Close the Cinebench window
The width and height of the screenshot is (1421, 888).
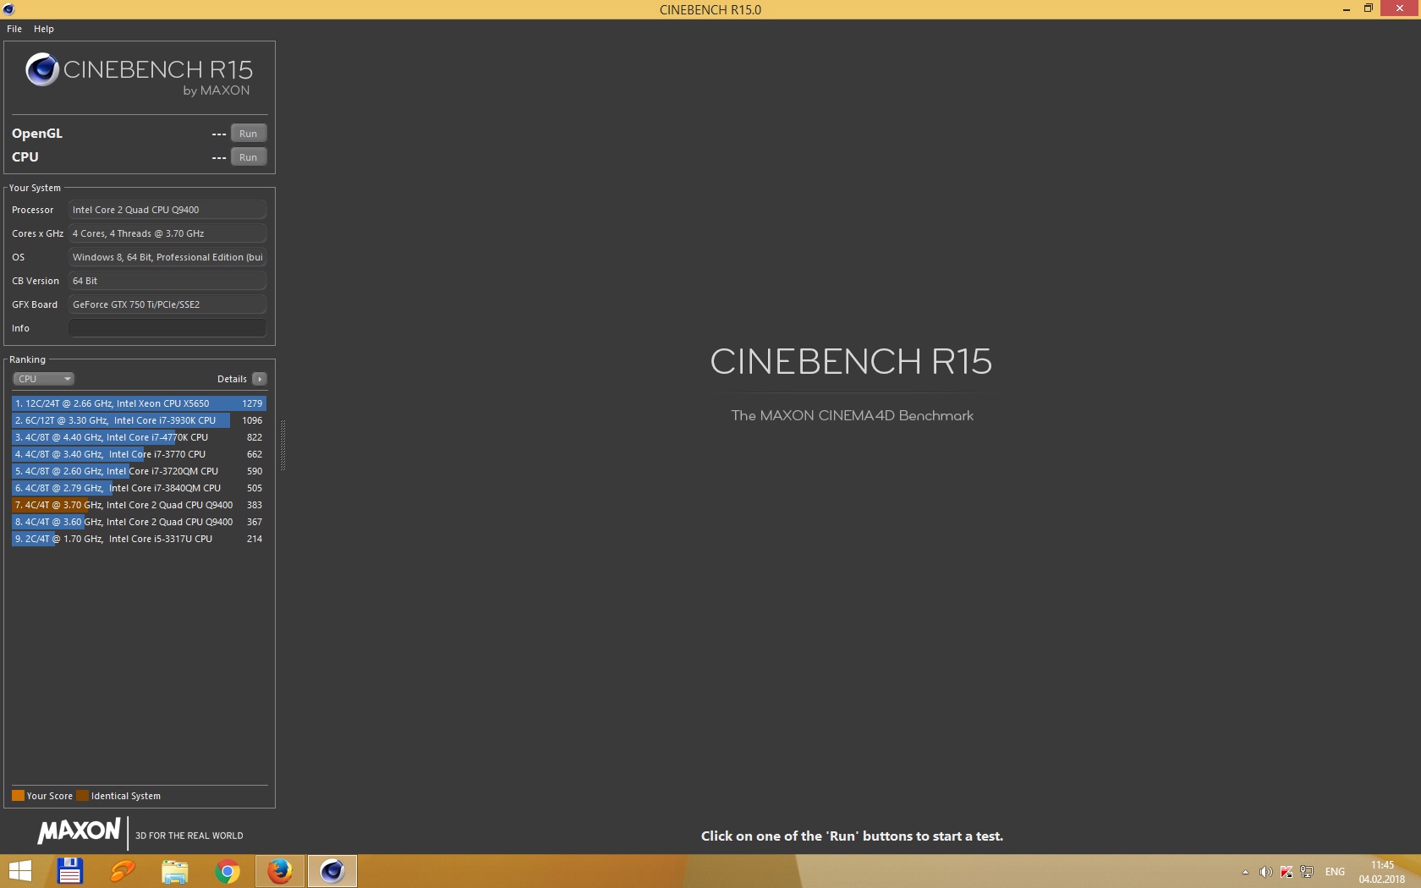[x=1400, y=8]
